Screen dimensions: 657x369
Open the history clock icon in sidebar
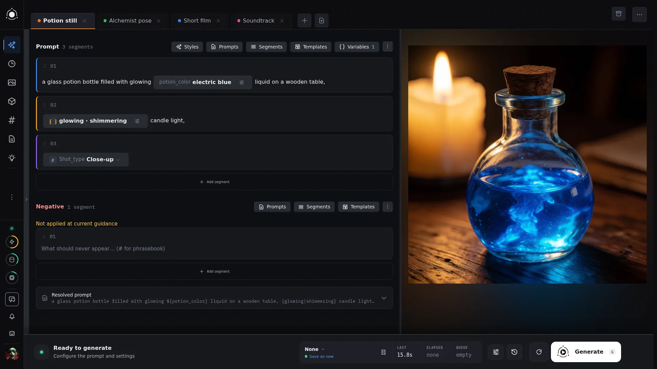(12, 64)
